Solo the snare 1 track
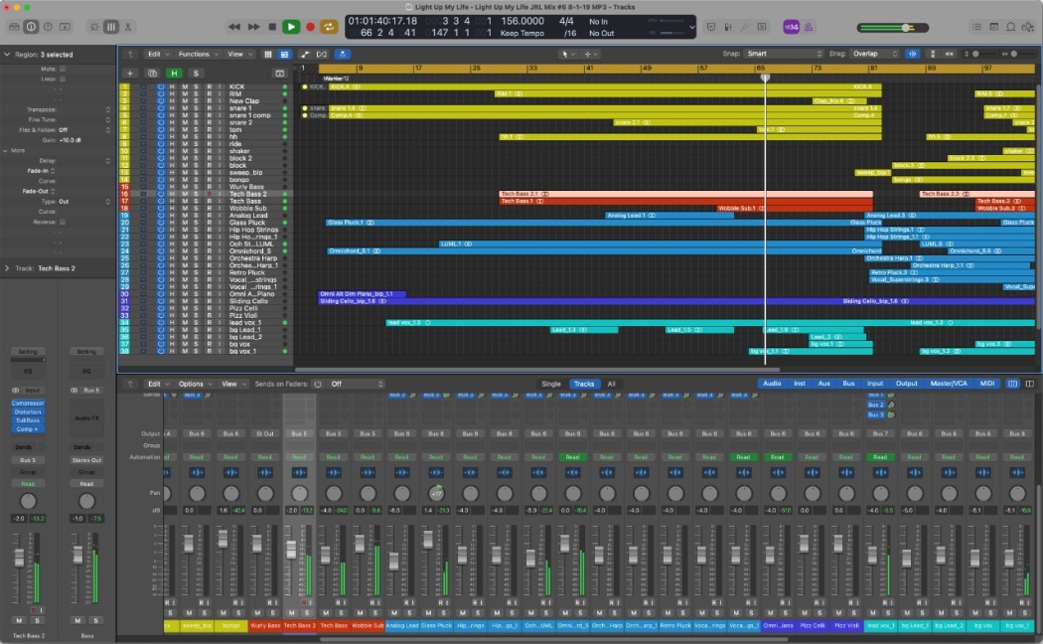1043x644 pixels. point(197,108)
